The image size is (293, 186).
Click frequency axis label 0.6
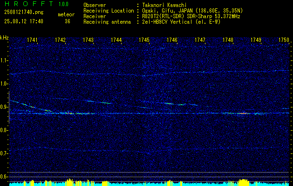[4, 177]
